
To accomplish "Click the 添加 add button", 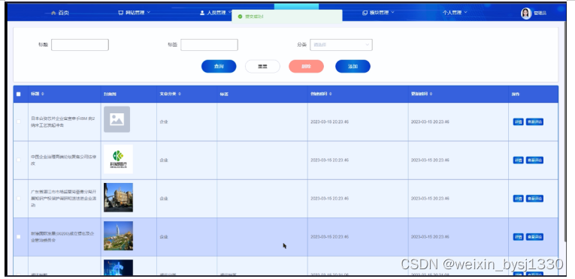I will click(353, 66).
